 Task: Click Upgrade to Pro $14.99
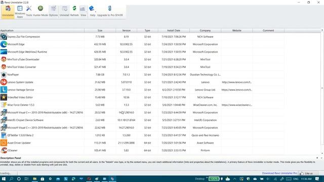pos(110,11)
